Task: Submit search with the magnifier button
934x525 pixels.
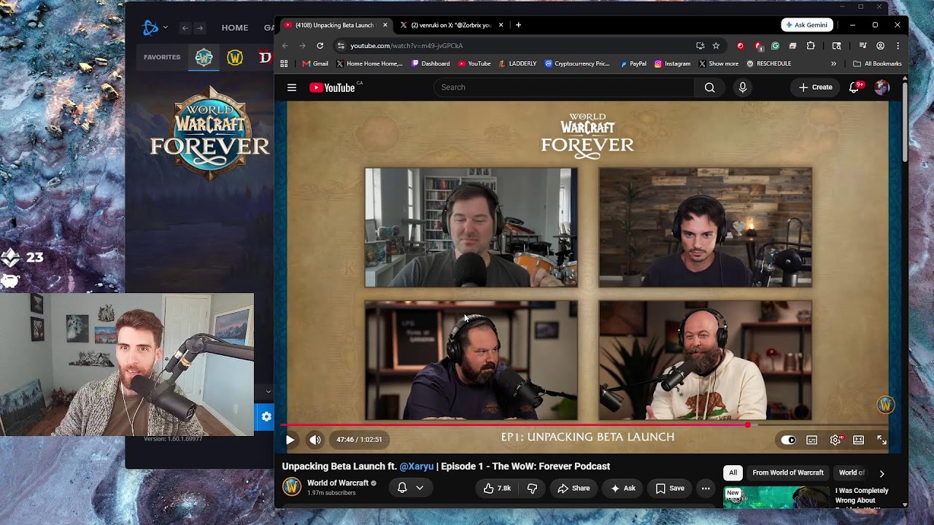Action: (x=709, y=87)
